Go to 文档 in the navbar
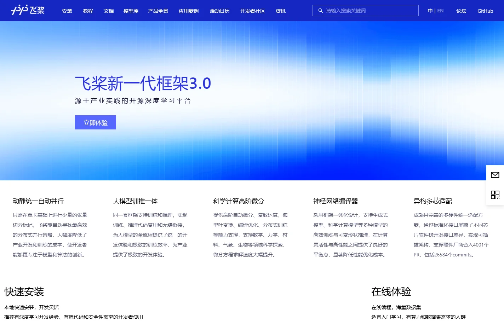 [109, 11]
